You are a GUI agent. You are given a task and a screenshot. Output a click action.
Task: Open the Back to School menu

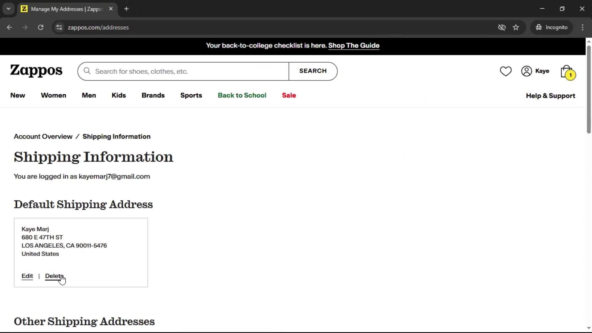tap(242, 95)
